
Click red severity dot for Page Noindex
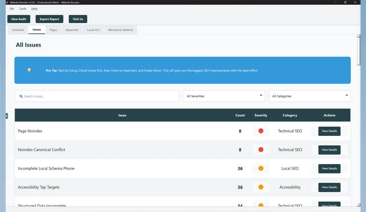pyautogui.click(x=261, y=131)
